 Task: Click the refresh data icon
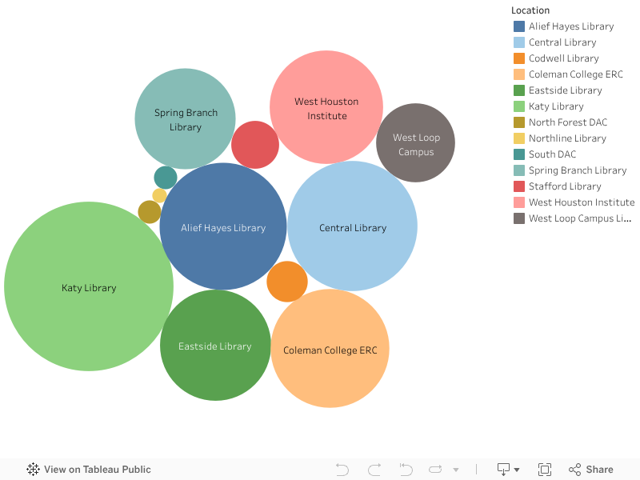coord(435,470)
